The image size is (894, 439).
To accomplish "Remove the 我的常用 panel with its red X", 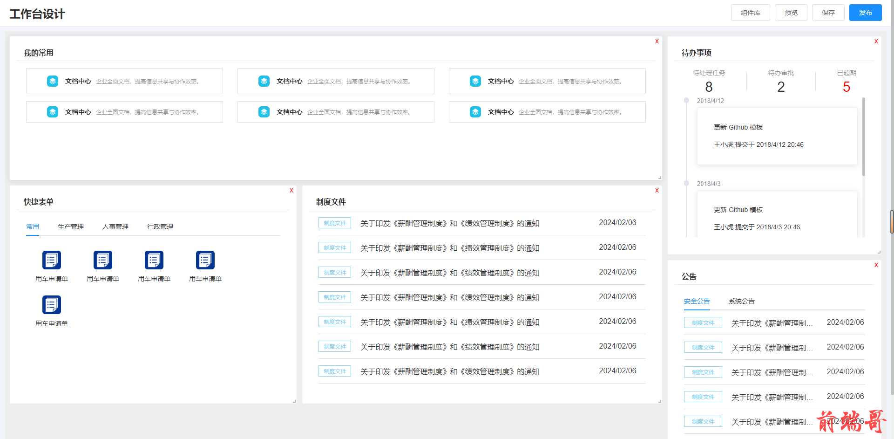I will tap(657, 41).
